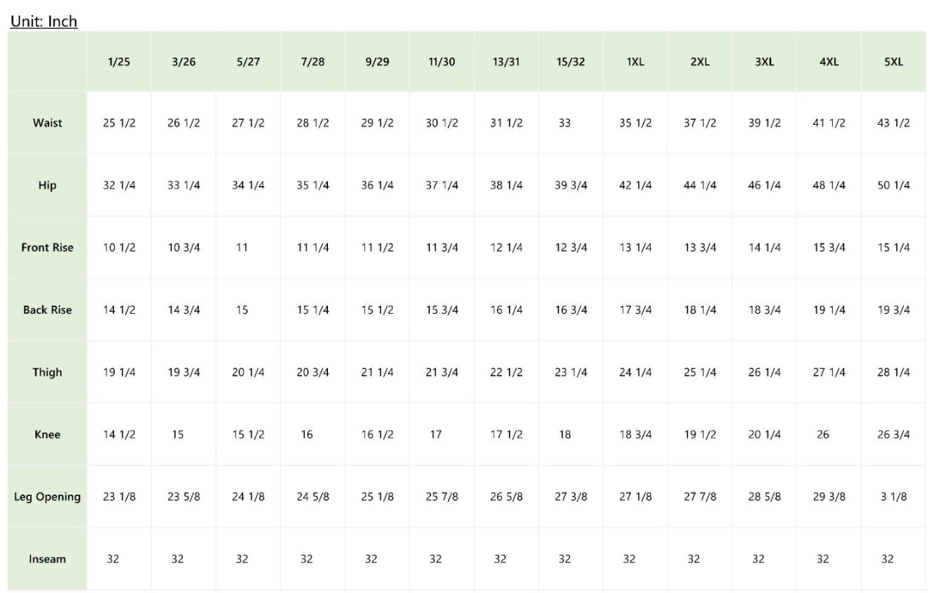Click the Thigh row label

47,372
